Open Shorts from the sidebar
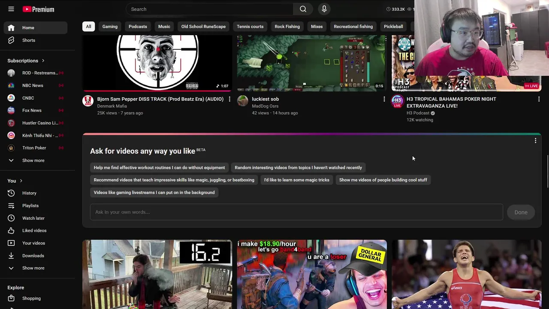The width and height of the screenshot is (549, 309). (x=36, y=40)
